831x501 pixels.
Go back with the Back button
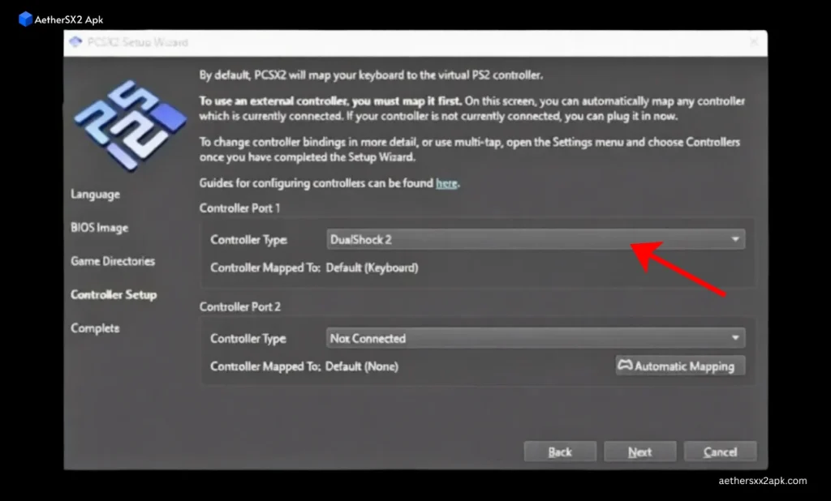pyautogui.click(x=560, y=452)
